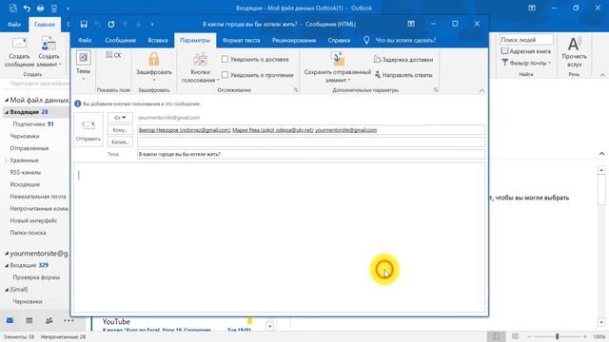Switch to Справка tab

coord(339,40)
